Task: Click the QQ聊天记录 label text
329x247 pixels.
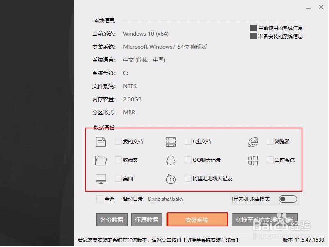Action: [207, 160]
